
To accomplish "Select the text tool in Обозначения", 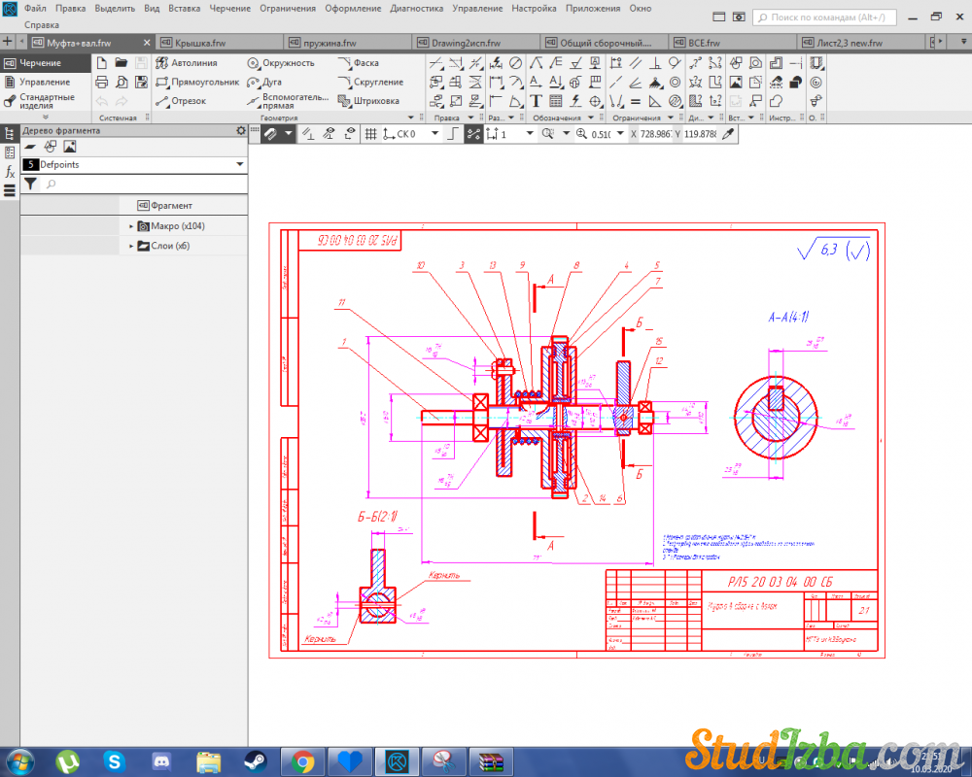I will 536,100.
